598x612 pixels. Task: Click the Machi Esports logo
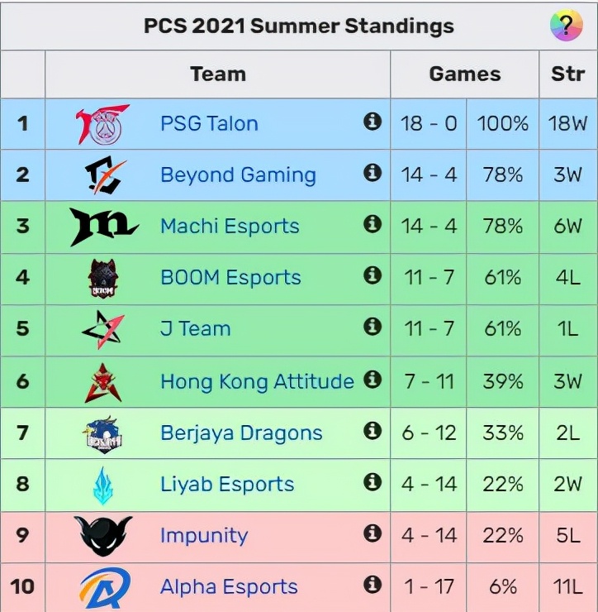(x=103, y=227)
